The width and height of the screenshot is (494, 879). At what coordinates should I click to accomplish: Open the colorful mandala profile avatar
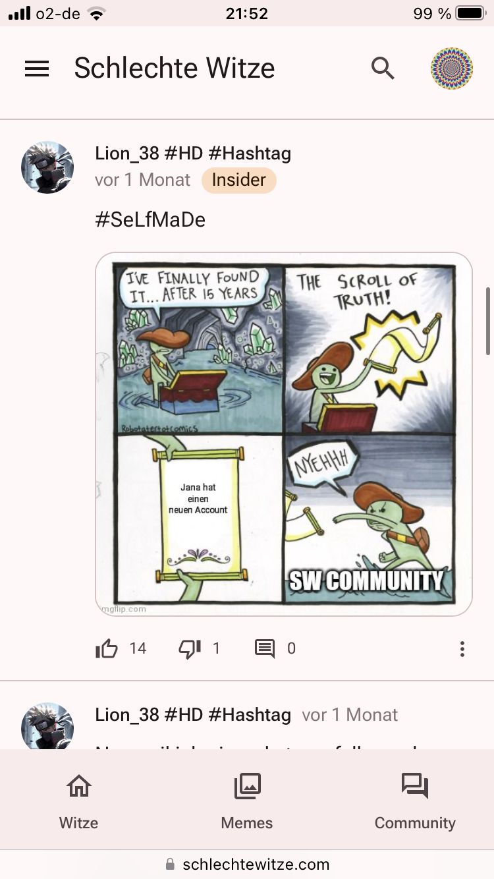(x=452, y=69)
